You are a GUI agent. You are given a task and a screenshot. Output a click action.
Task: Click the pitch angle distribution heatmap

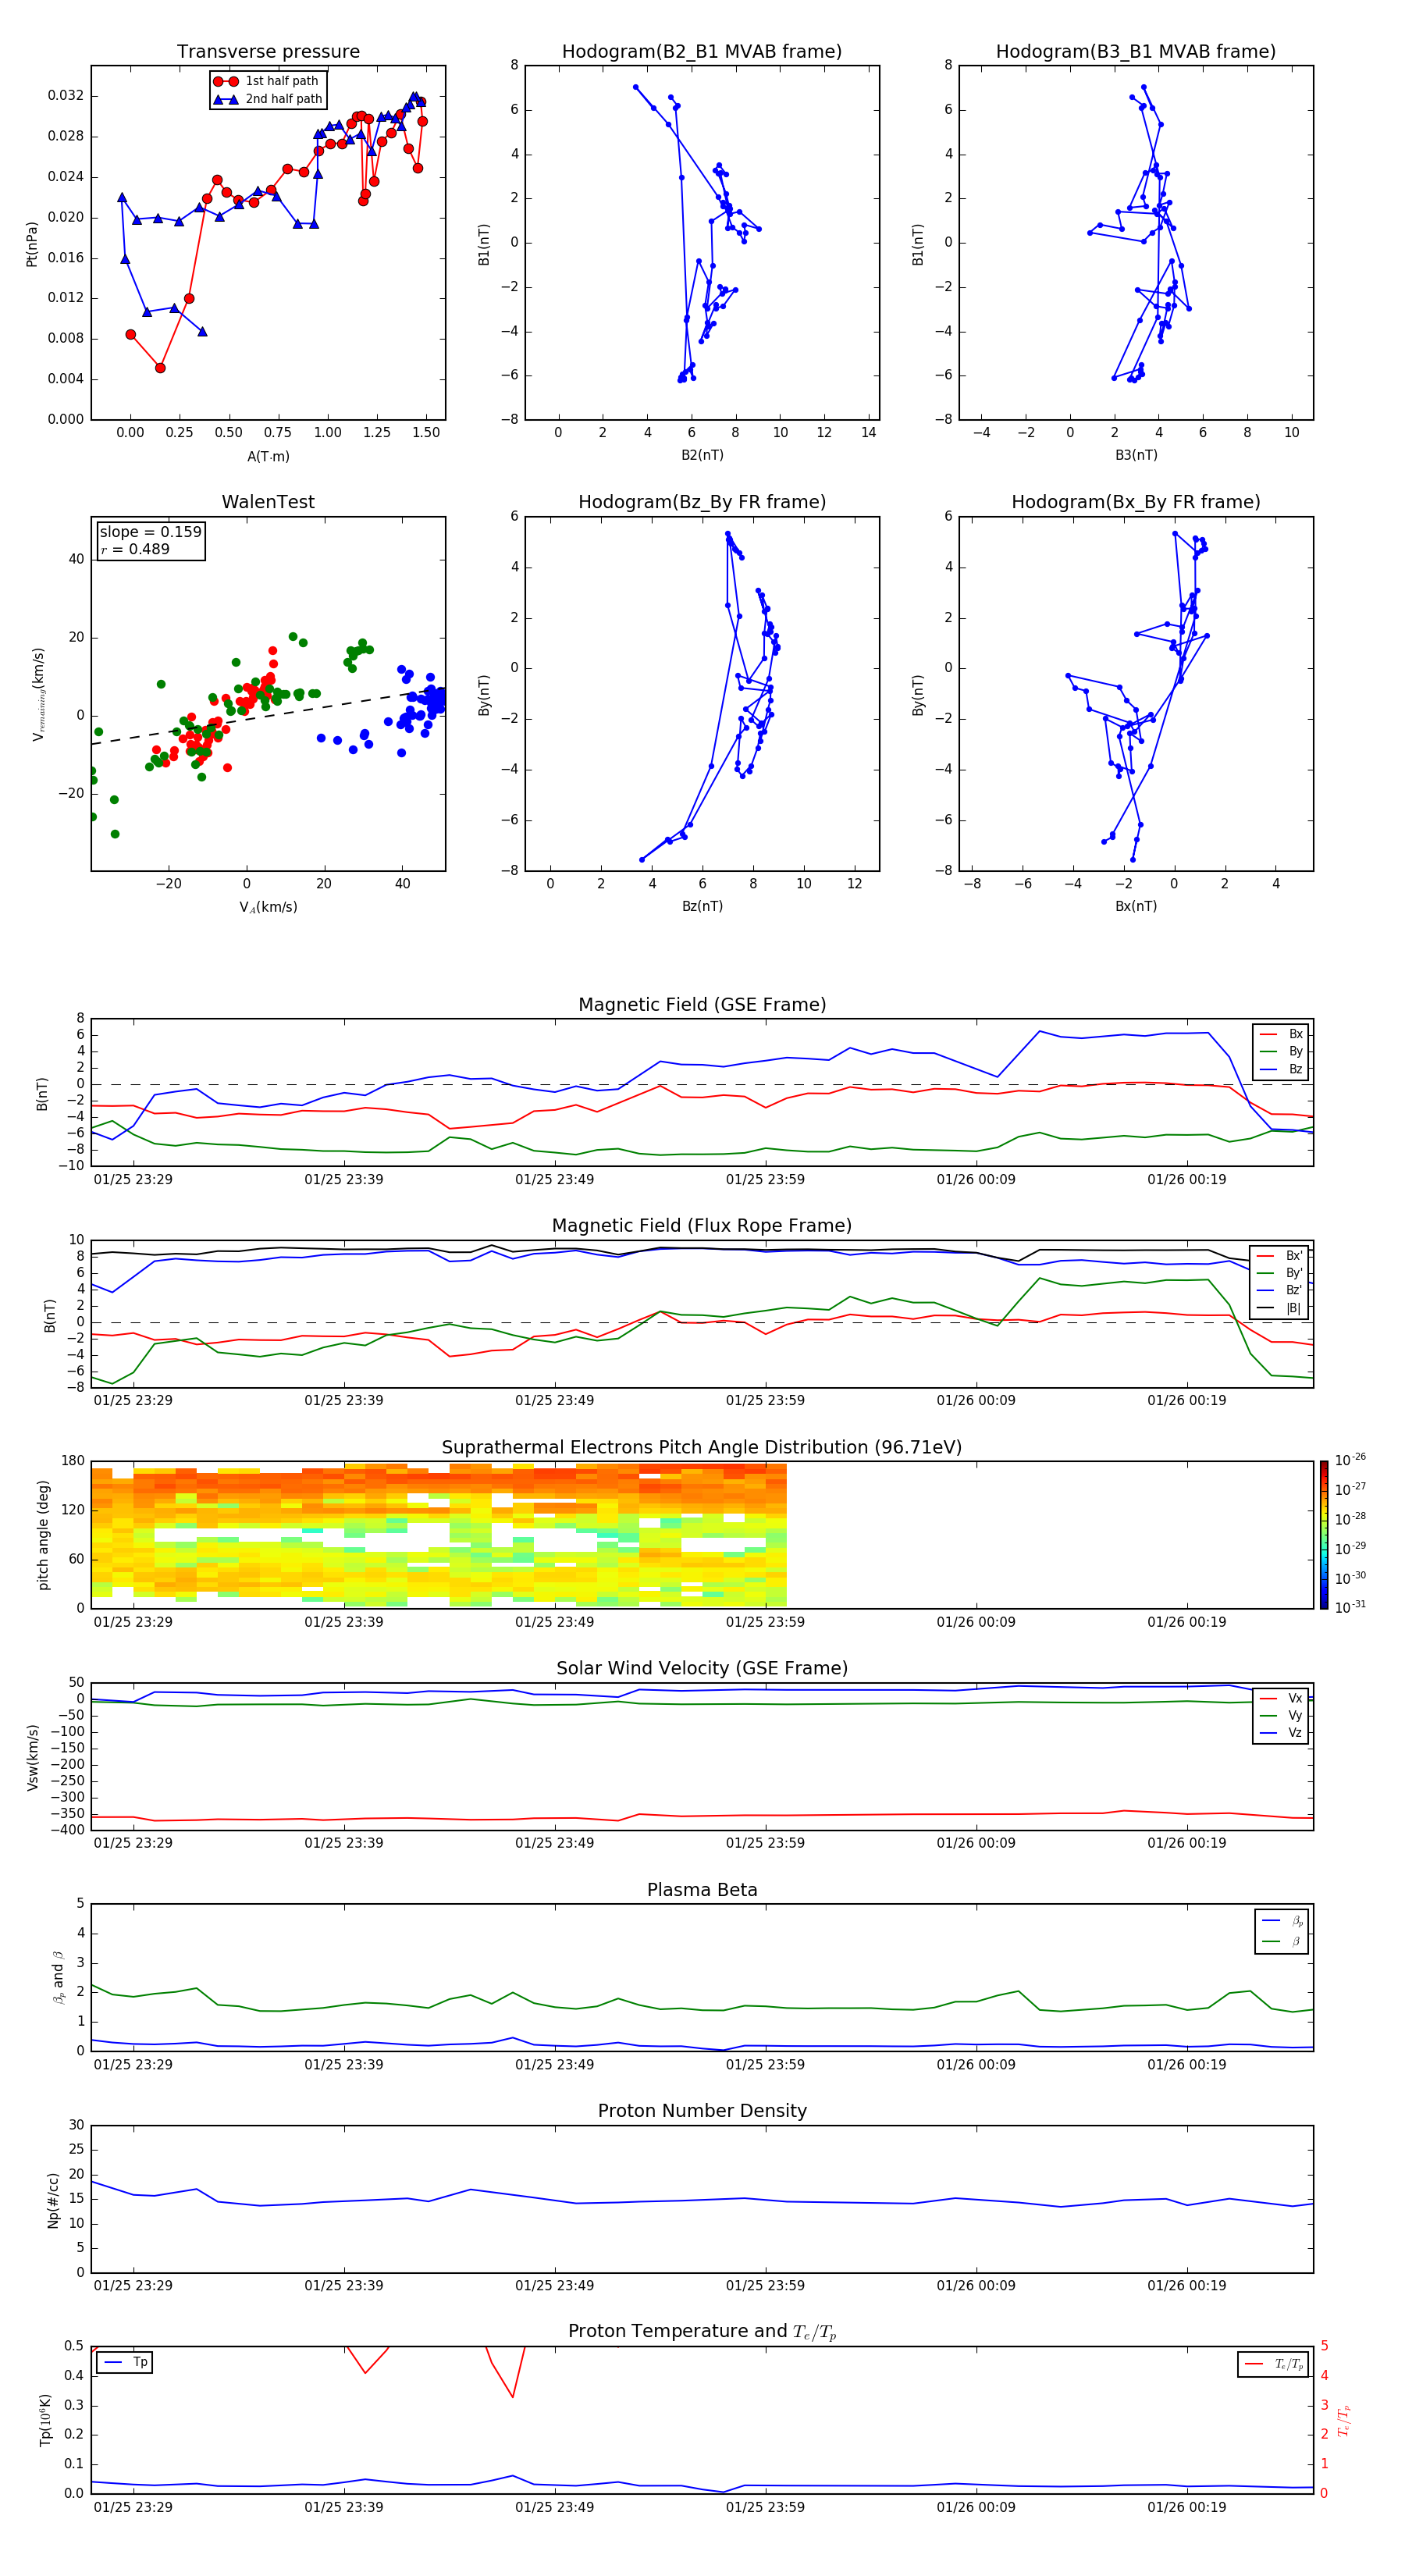pos(439,1534)
